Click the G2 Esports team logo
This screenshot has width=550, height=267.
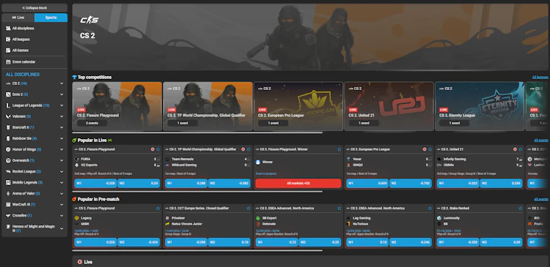click(77, 165)
